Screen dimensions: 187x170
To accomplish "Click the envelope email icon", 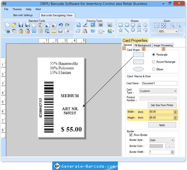I will (54, 31).
